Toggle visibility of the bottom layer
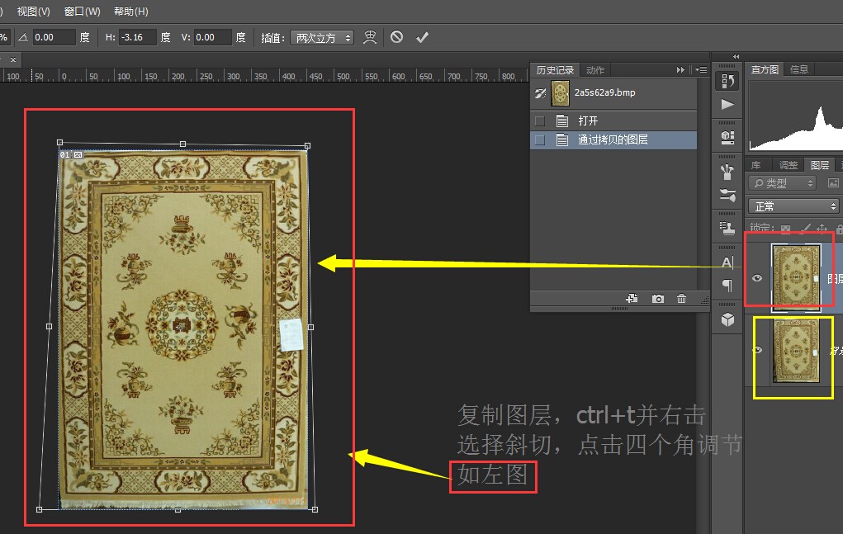 tap(757, 351)
